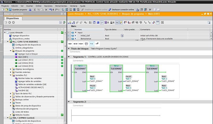Click the close branch icon

97,43
